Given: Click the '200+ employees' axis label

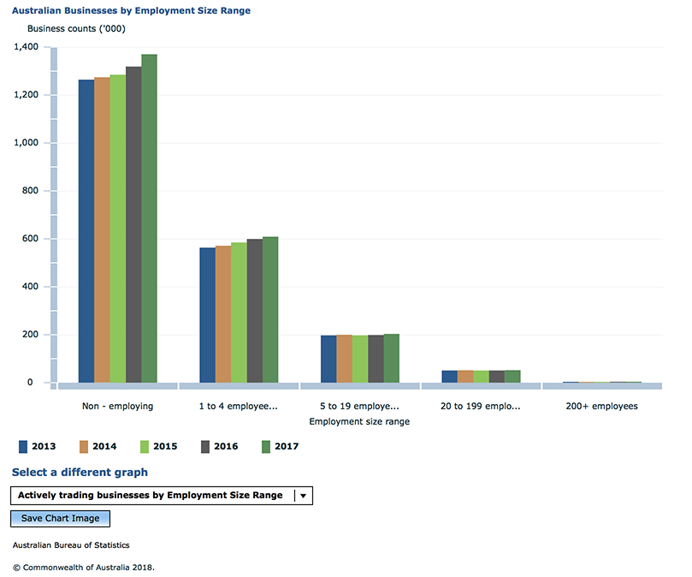Looking at the screenshot, I should click(x=601, y=407).
